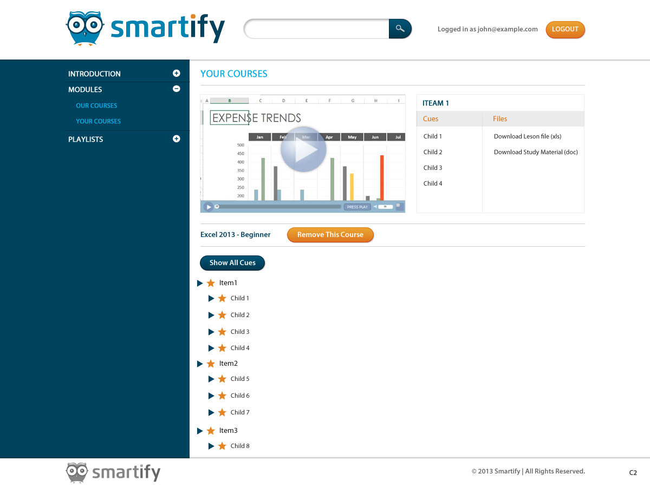This screenshot has width=650, height=487.
Task: Select the Cues tab in ITEAM 1 panel
Action: (431, 119)
